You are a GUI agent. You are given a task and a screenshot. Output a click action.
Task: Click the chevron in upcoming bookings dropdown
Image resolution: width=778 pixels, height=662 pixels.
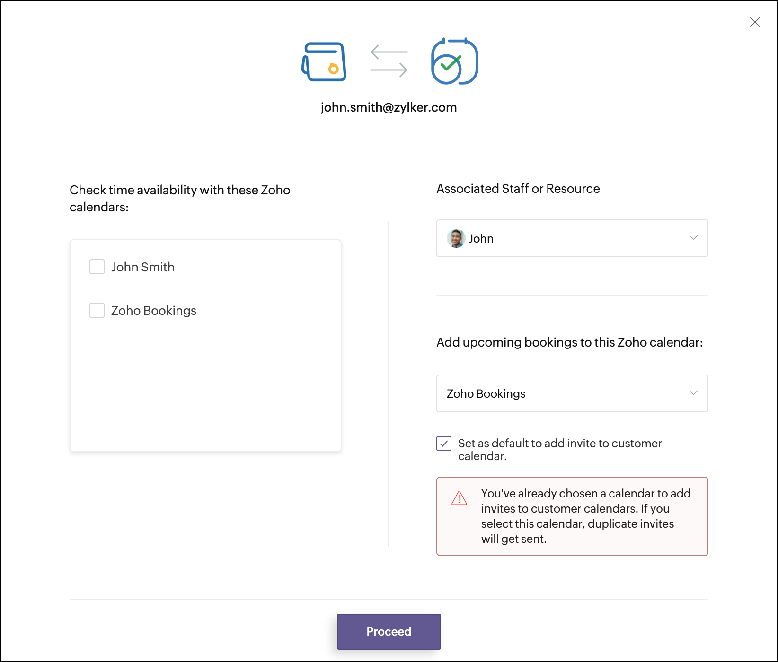tap(693, 393)
